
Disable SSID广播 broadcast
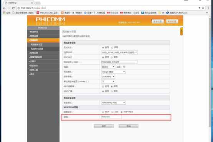coord(111,91)
